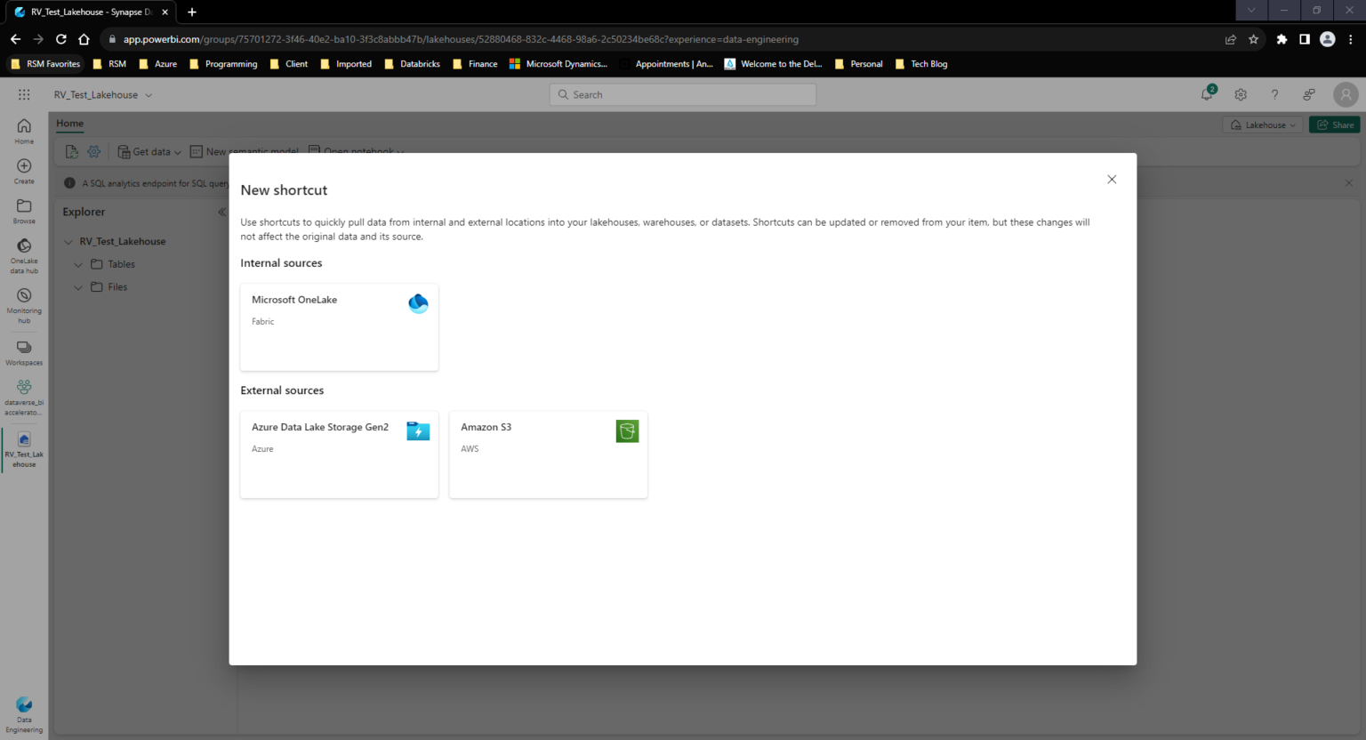Open the Azure bookmark folder
Screen dimensions: 1366x740
[x=158, y=64]
